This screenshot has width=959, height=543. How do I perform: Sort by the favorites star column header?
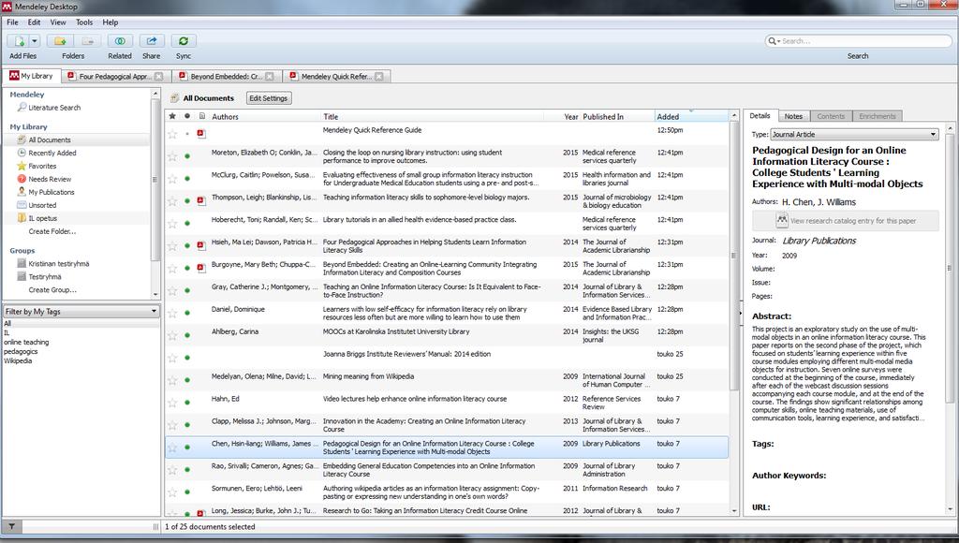click(x=172, y=116)
